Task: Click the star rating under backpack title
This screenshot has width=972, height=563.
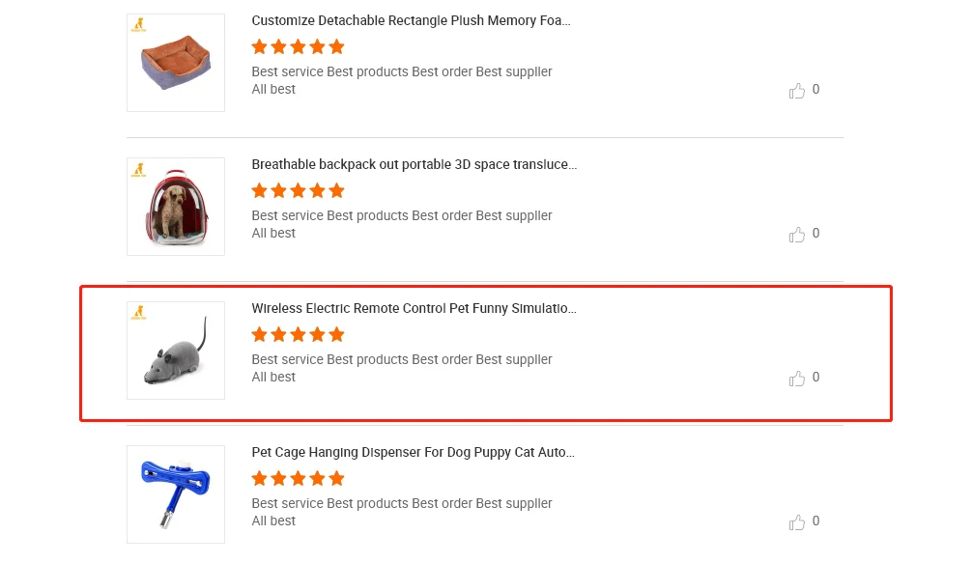Action: 298,190
